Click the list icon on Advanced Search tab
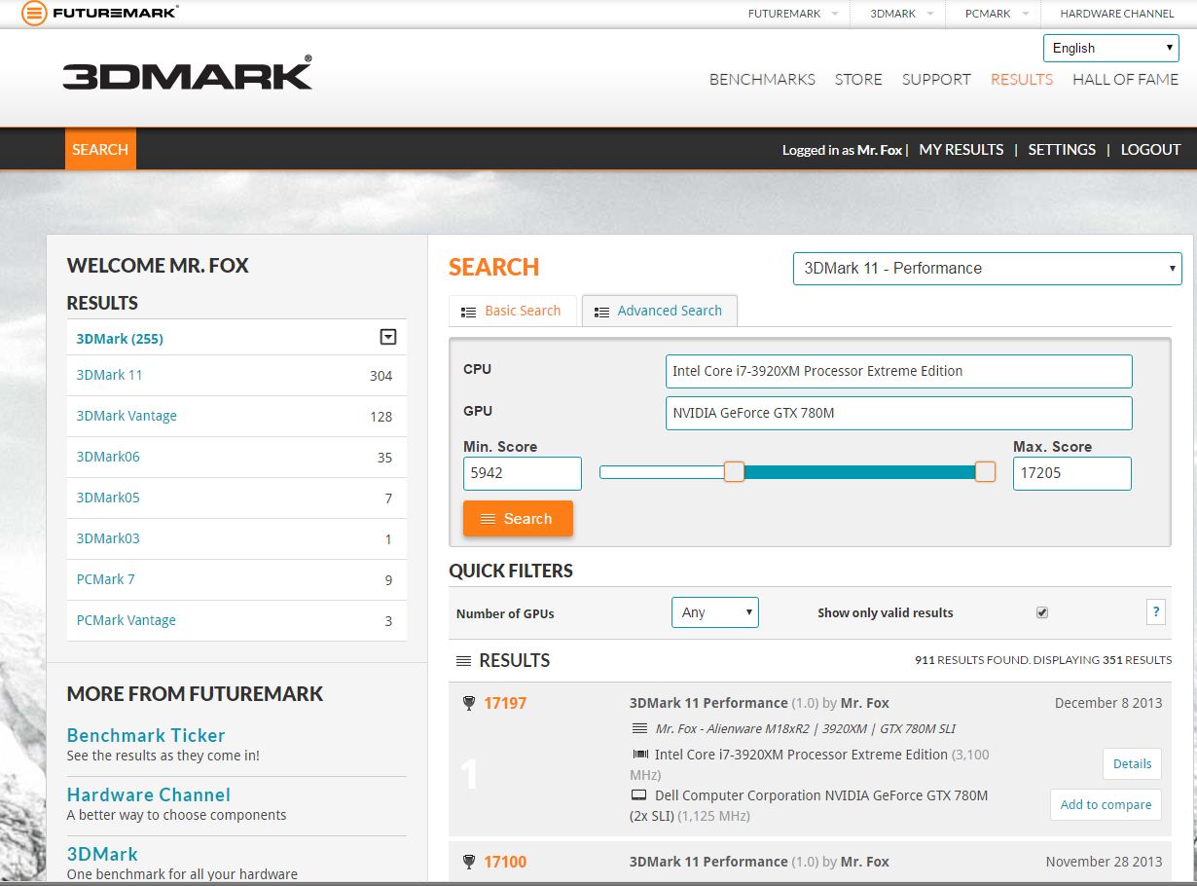The width and height of the screenshot is (1197, 886). coord(601,312)
